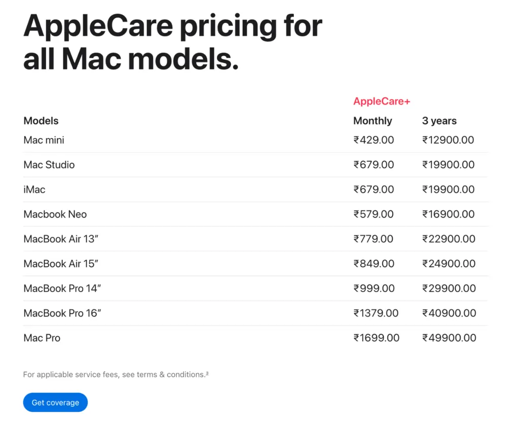Click the Monthly column header
The height and width of the screenshot is (425, 519).
[x=373, y=121]
